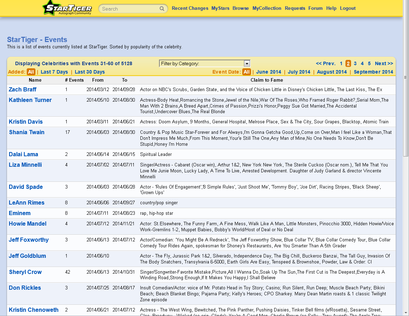Click the search magnifier icon
Screen dimensions: 409x316
[162, 9]
